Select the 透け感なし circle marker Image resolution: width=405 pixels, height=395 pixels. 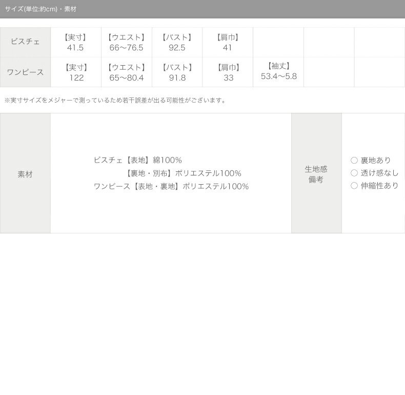354,173
